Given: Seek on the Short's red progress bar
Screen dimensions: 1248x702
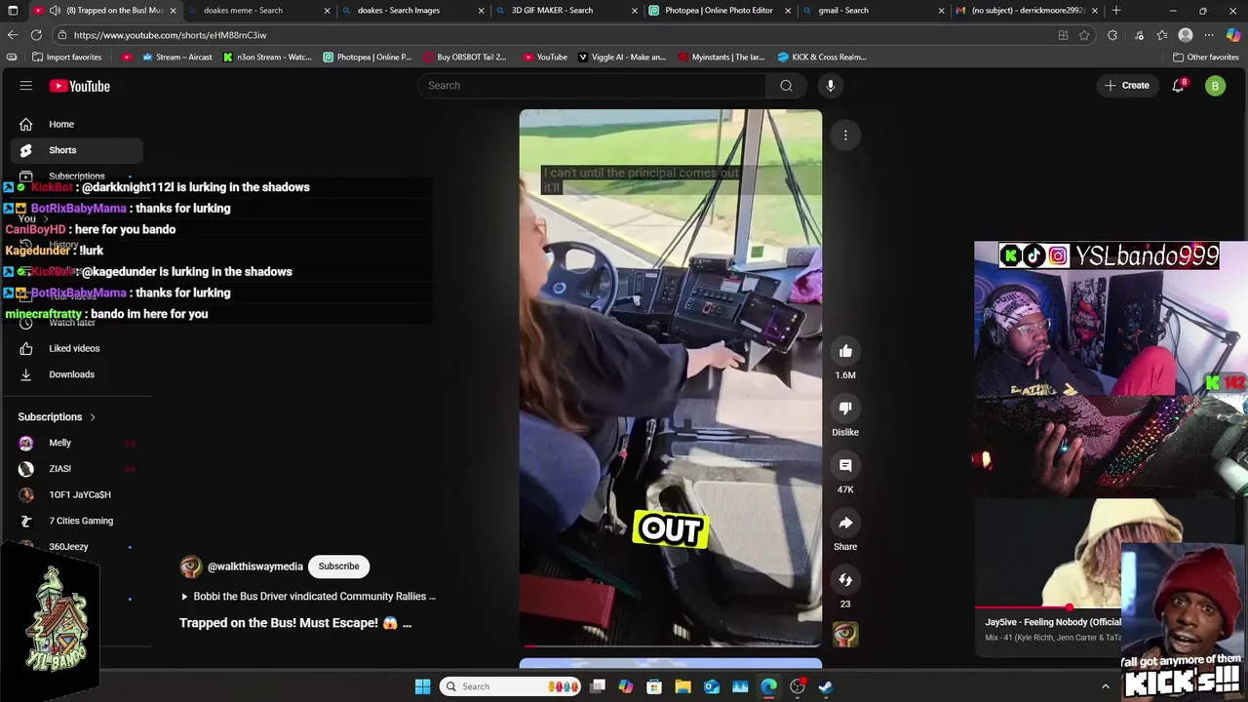Looking at the screenshot, I should point(671,645).
